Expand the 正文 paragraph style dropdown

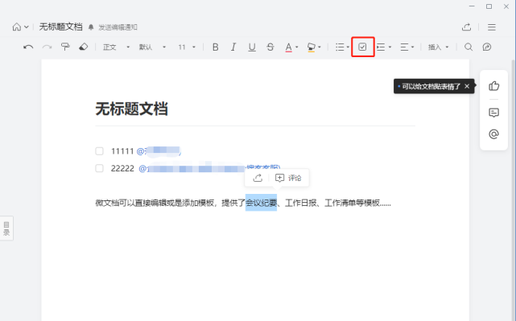pos(117,47)
